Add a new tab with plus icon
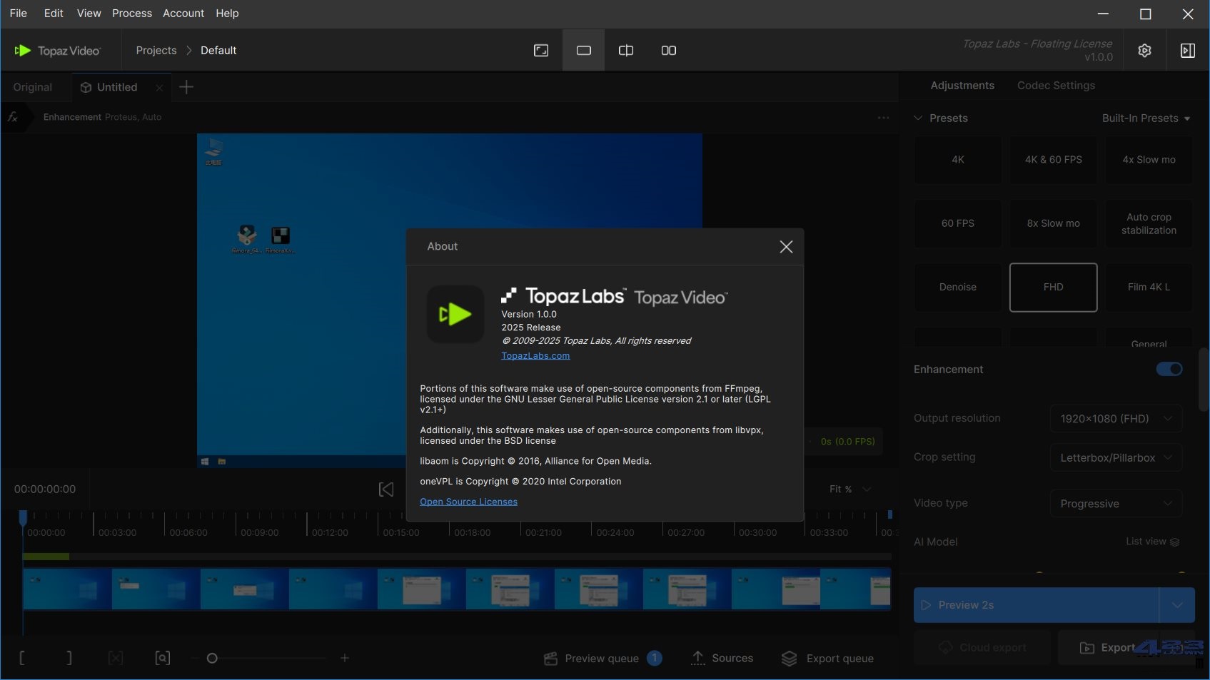 pos(186,87)
